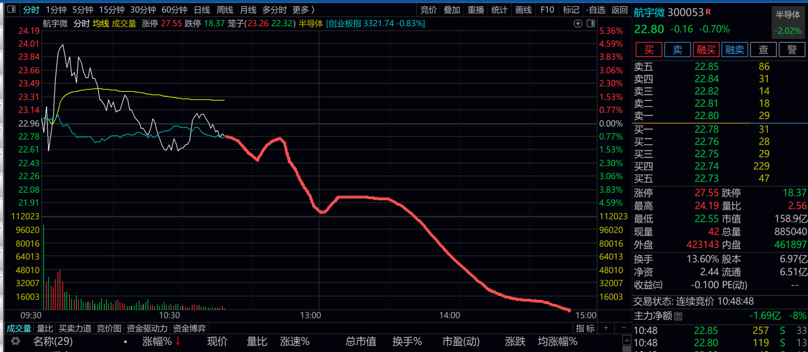
Task: Select the 买卖力道 indicator tab
Action: point(75,328)
